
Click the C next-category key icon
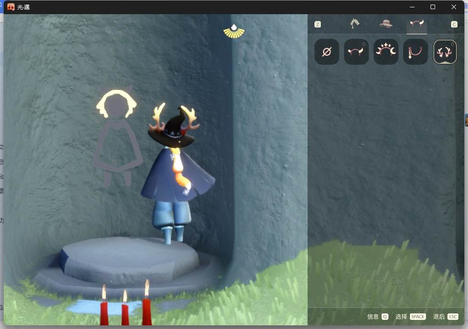(454, 25)
